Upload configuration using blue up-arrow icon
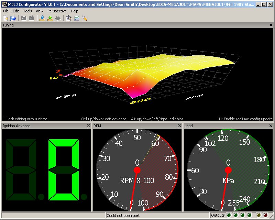 tap(42, 18)
